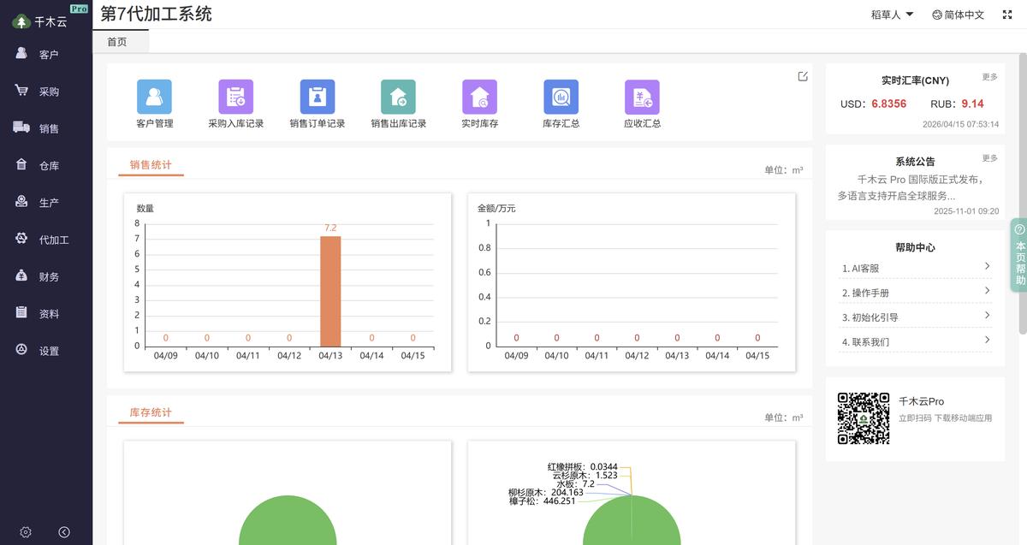This screenshot has height=545, width=1027.
Task: Open the 简体中文 language selector
Action: click(958, 15)
